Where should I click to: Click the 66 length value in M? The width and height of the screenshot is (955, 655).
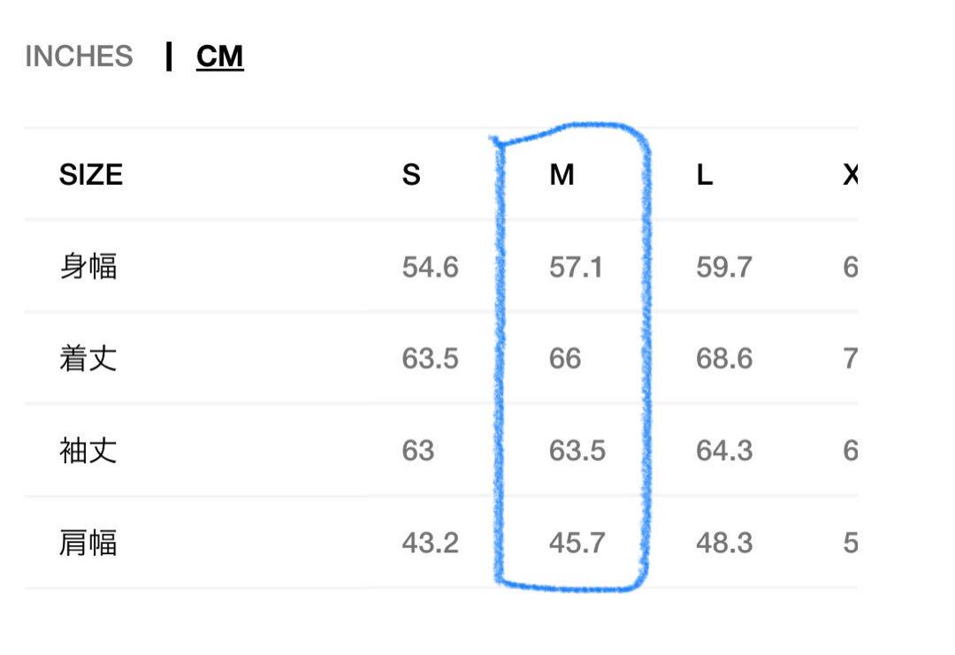tap(564, 359)
